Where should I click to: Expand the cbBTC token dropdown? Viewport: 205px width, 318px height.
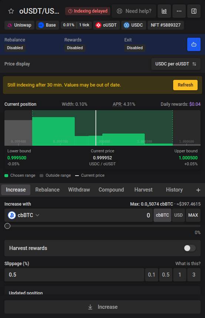coord(24,215)
